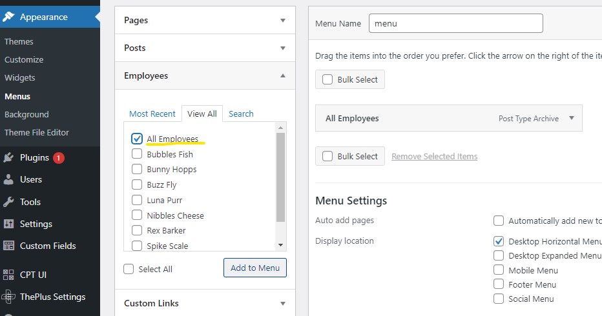Open ThePlus Settings icon
The width and height of the screenshot is (602, 316).
(8, 297)
